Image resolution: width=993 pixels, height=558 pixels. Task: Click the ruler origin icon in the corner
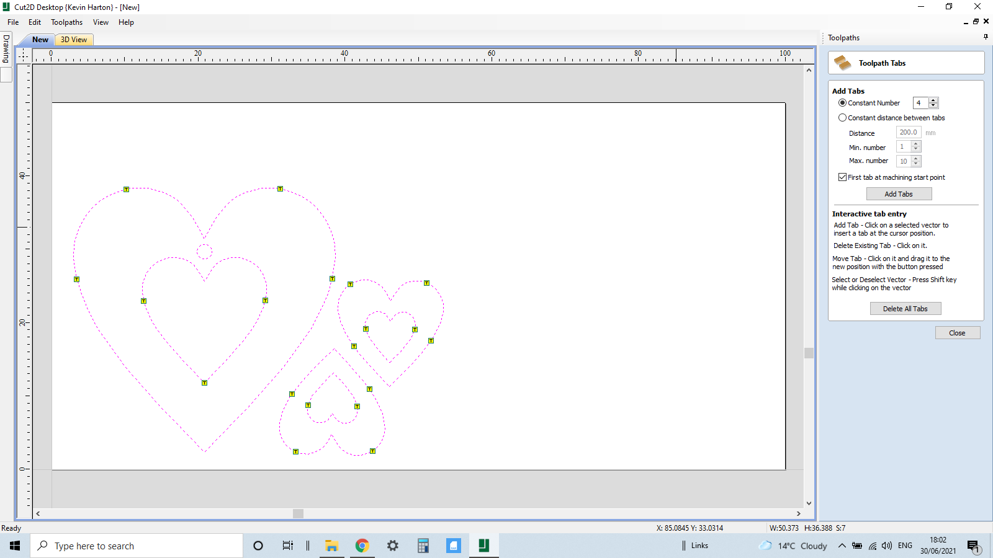(x=24, y=55)
